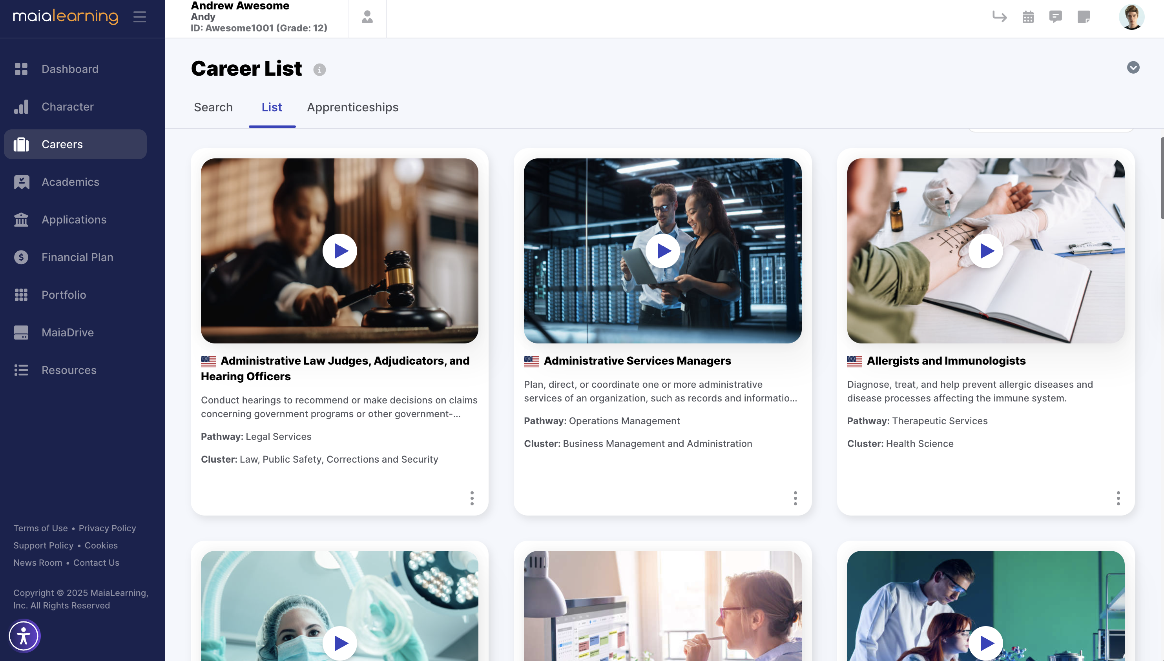Select the List tab
This screenshot has height=661, width=1164.
tap(272, 107)
